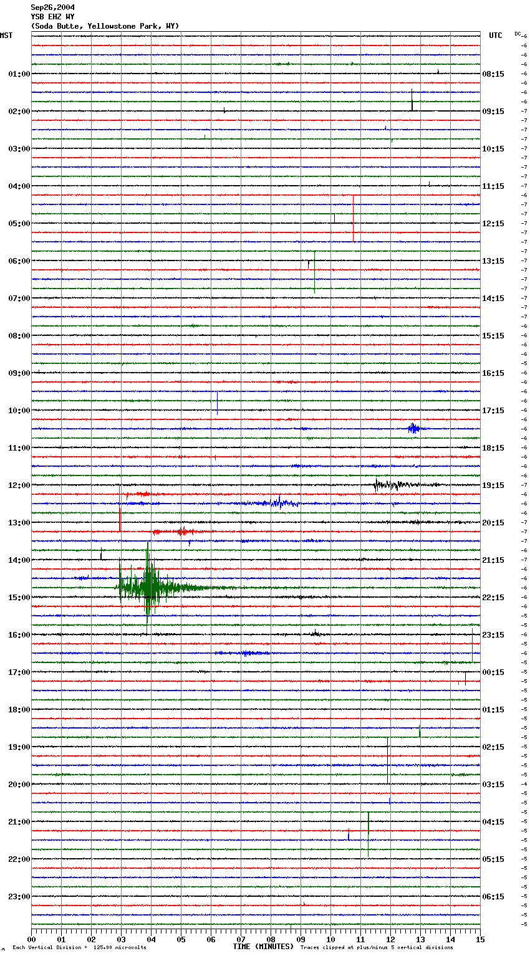Click the black spike just before 02:00
This screenshot has width=530, height=956.
[x=412, y=100]
